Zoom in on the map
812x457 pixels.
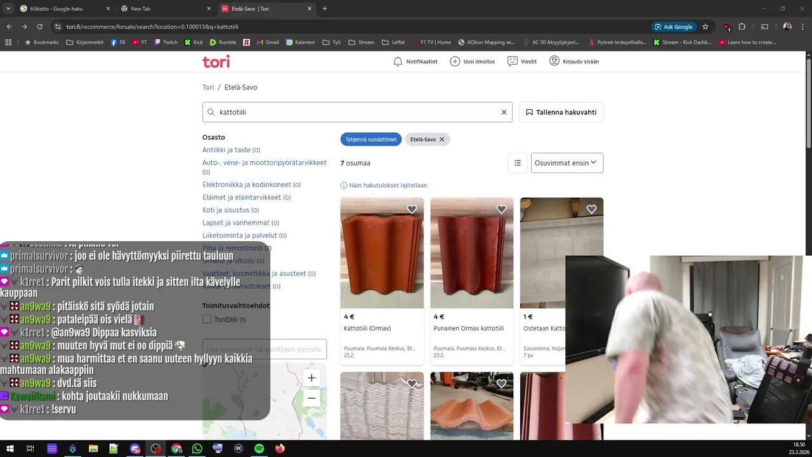click(x=311, y=378)
